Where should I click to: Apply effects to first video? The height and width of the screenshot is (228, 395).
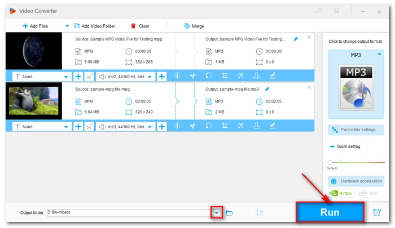240,75
